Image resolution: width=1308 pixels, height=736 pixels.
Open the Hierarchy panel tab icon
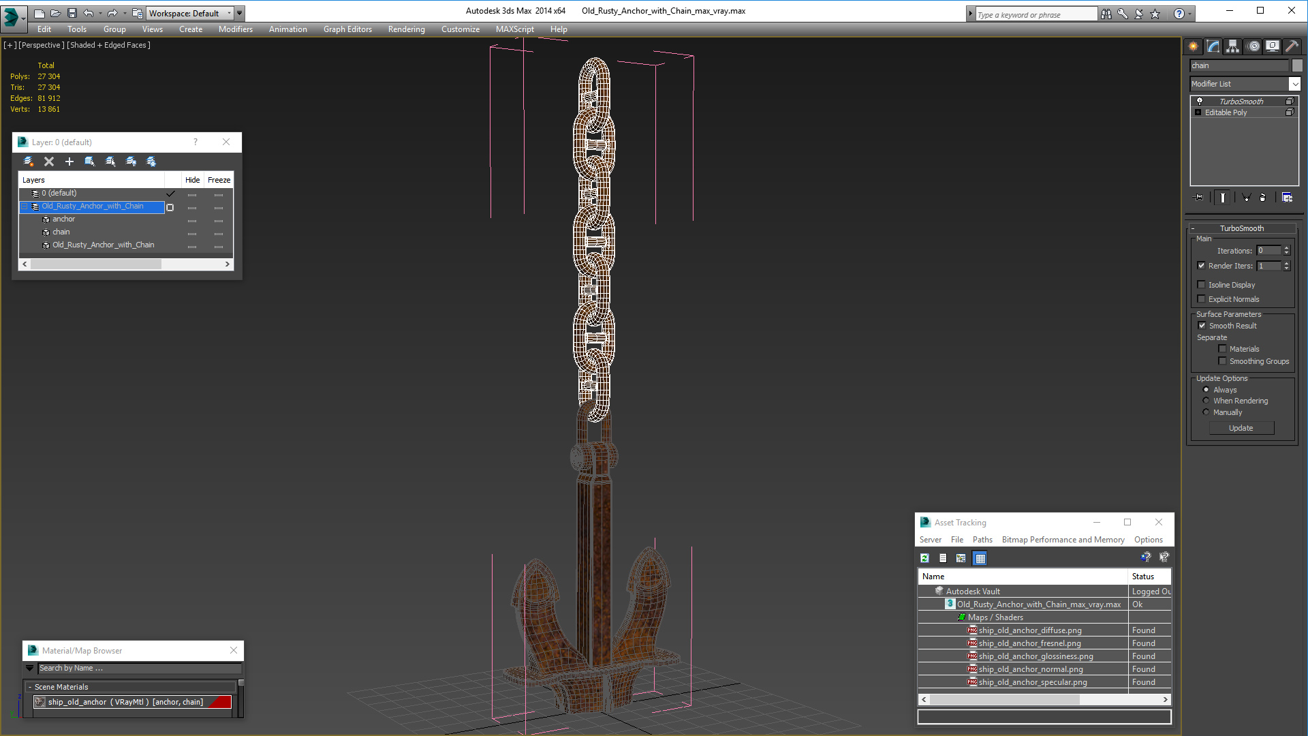point(1232,46)
